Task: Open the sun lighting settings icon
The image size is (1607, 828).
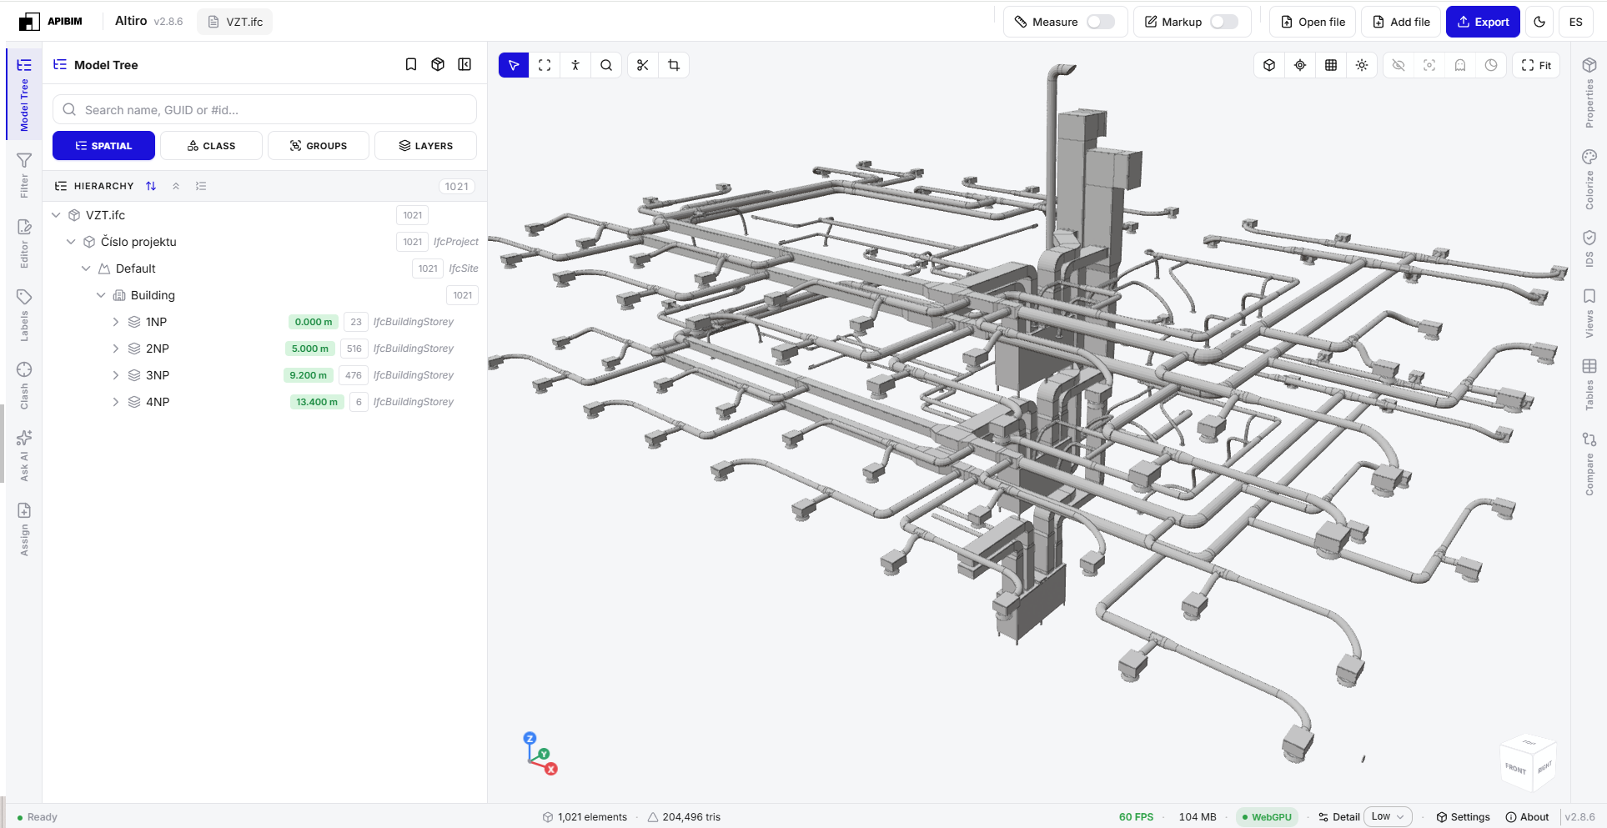Action: tap(1362, 65)
